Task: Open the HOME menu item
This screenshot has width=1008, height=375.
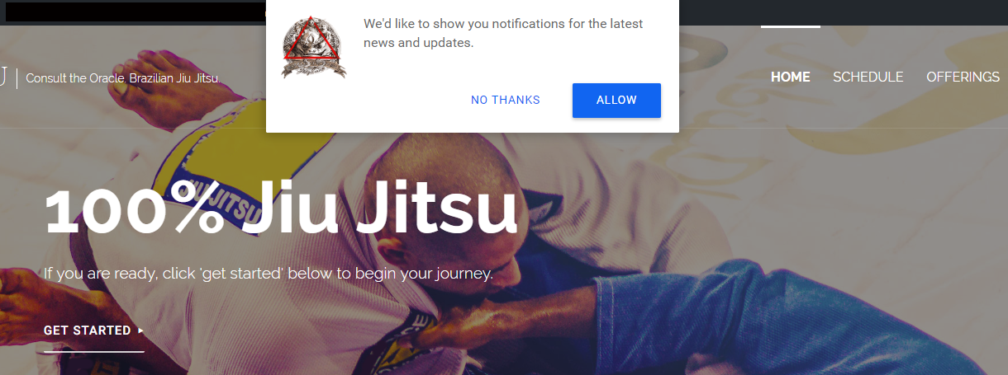Action: coord(791,77)
